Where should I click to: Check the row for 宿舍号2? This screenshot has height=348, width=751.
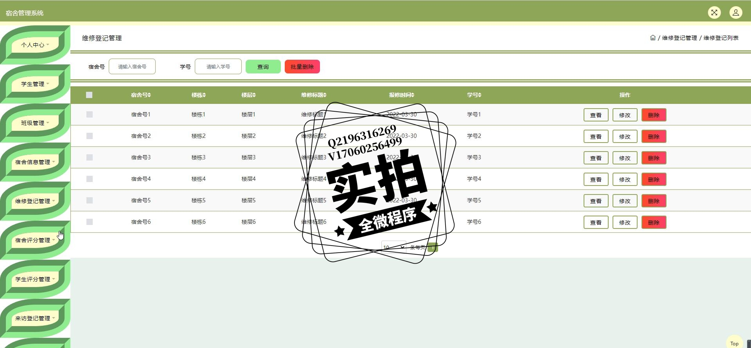click(x=90, y=136)
